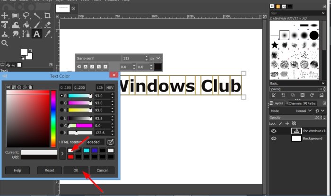Reset colors to default black and white

(x=22, y=58)
